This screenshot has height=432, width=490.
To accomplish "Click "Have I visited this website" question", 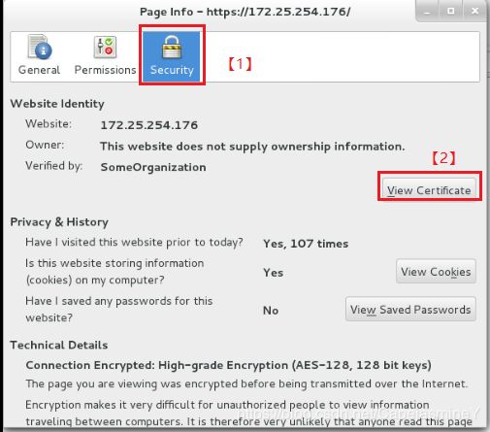I will click(134, 242).
